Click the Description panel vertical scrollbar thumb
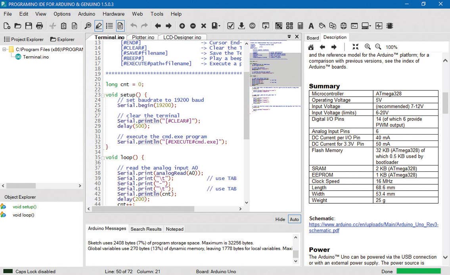450x275 pixels. (445, 103)
